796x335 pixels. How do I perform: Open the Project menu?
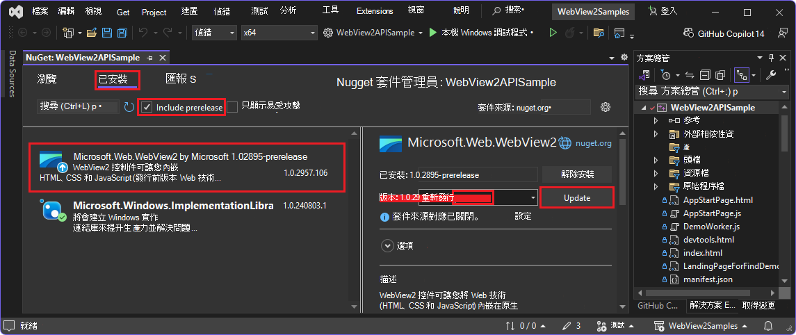[154, 11]
